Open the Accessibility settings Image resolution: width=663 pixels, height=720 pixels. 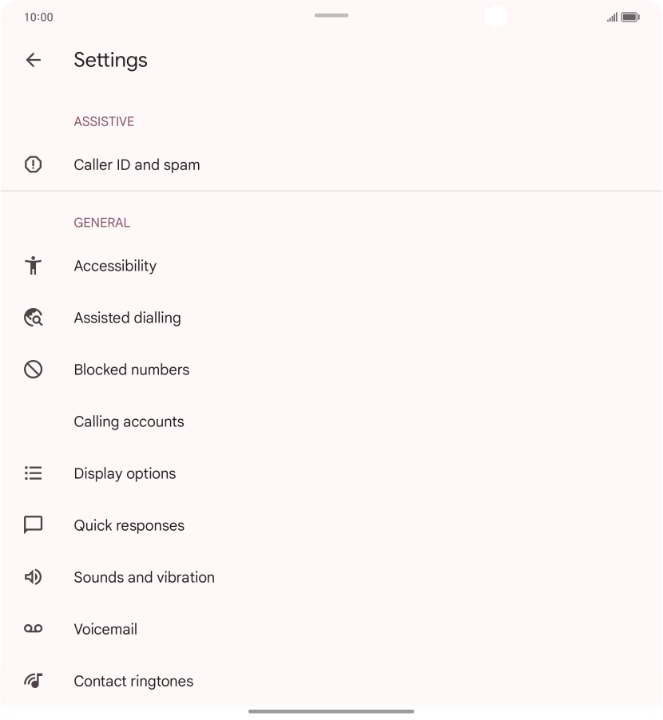[x=115, y=266]
